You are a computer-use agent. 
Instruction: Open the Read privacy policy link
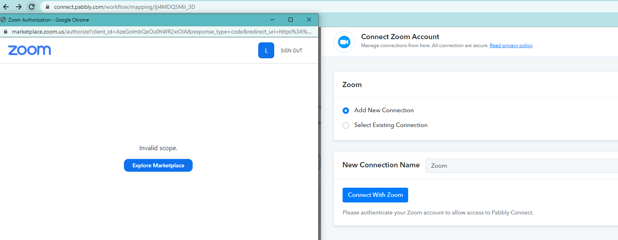(511, 46)
